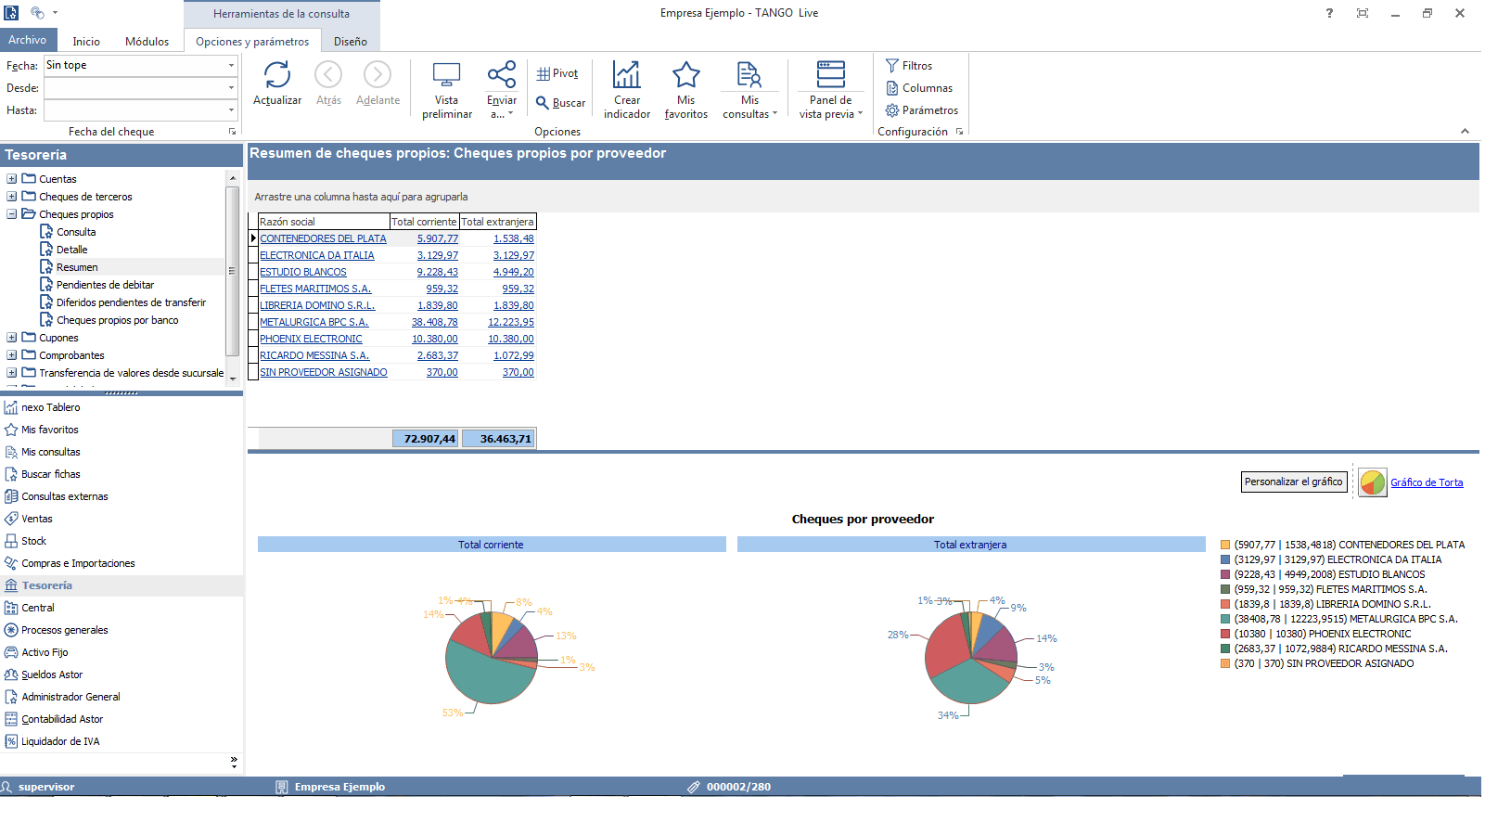Screen dimensions: 1485x835
Task: Open the Fecha Sin tope dropdown
Action: click(x=231, y=65)
